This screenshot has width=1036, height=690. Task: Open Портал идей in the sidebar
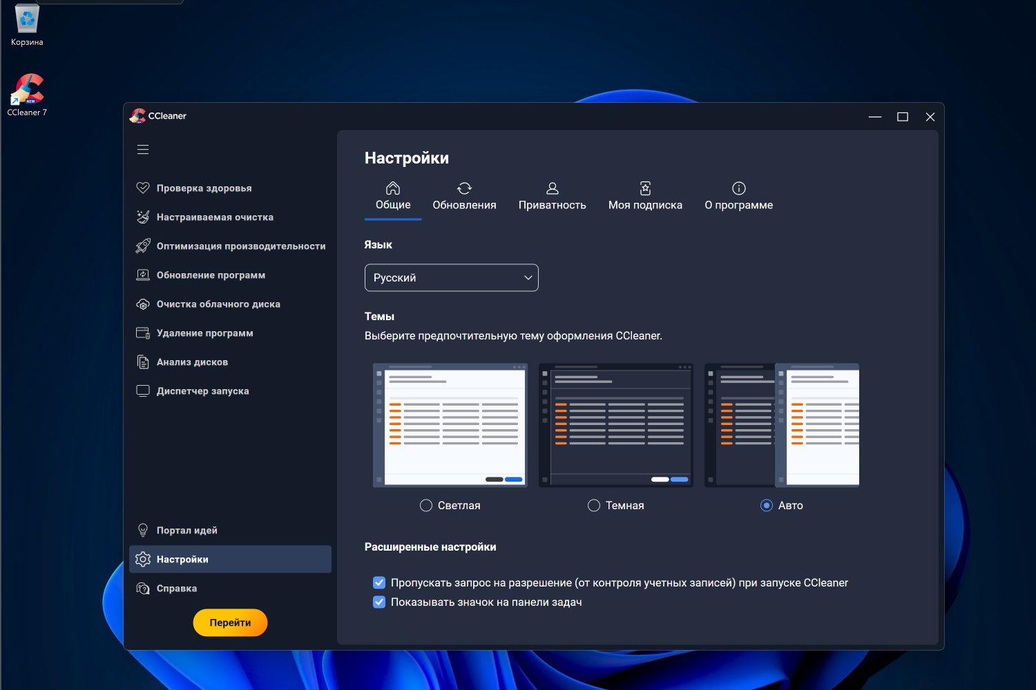(x=230, y=530)
